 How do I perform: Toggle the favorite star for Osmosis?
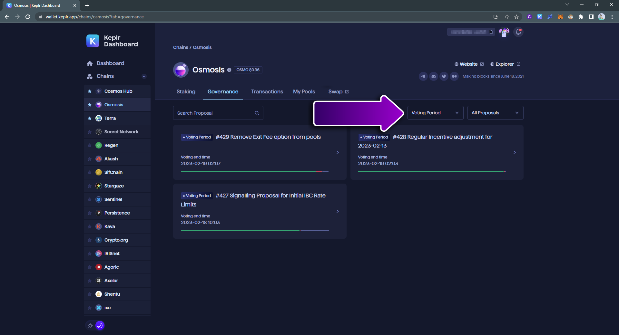point(90,105)
